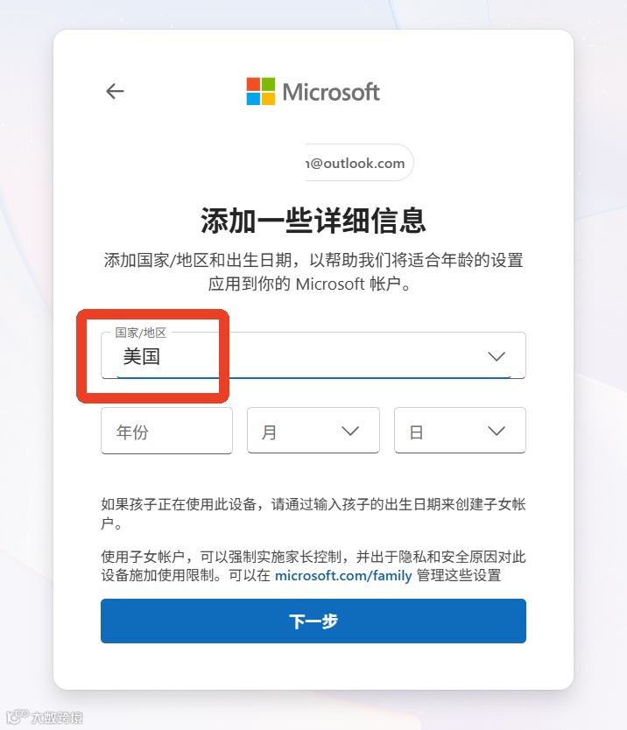Viewport: 627px width, 730px height.
Task: Click the paragraph starting 使用子女帐户
Action: [x=313, y=566]
